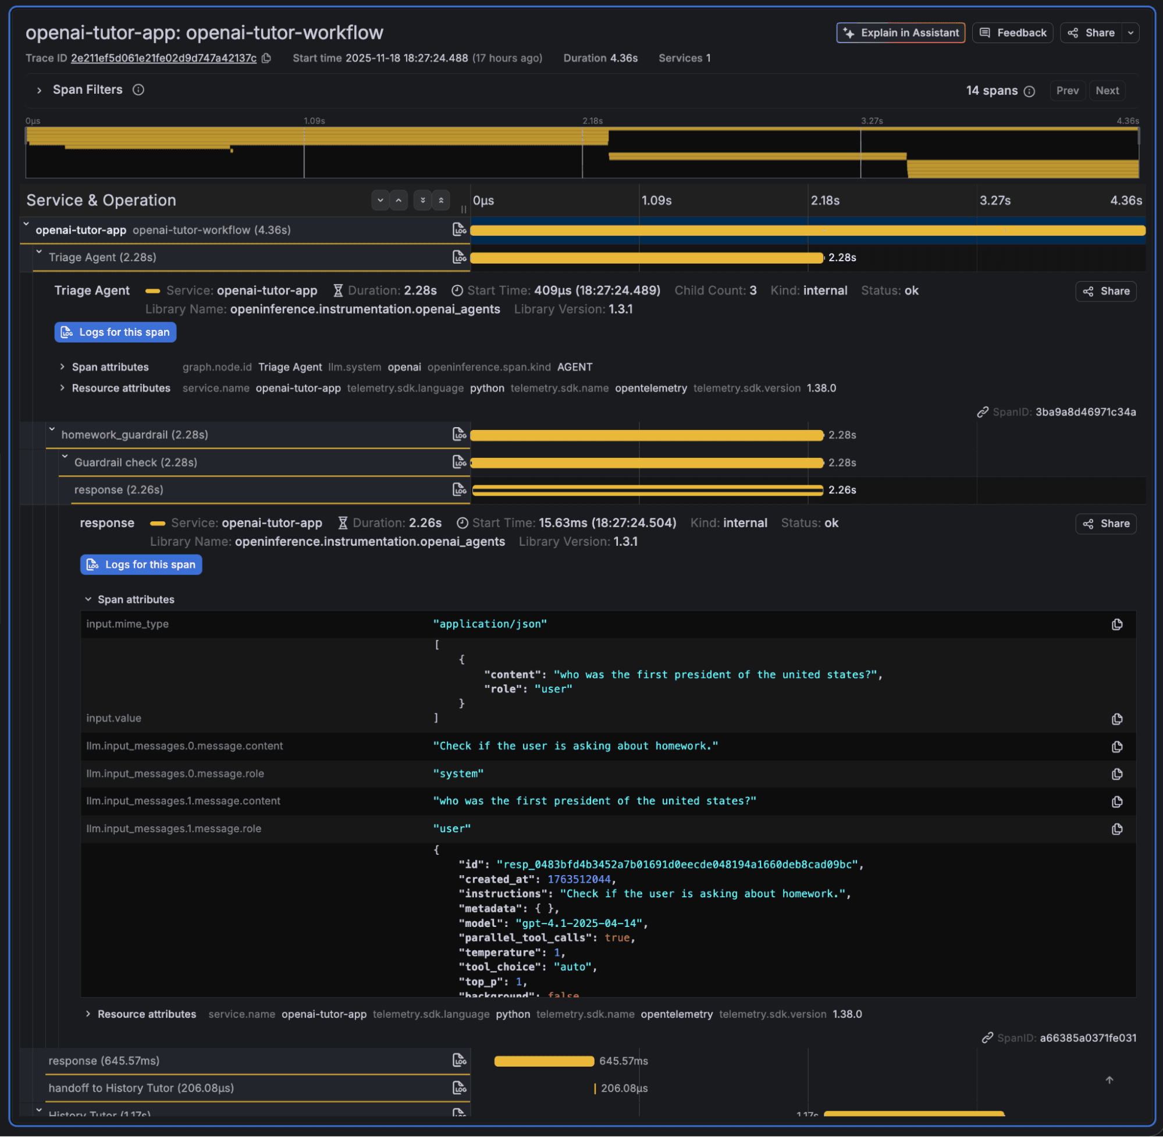Screen dimensions: 1163x1137
Task: Collapse all spans with double-chevron-up icon
Action: (x=440, y=200)
